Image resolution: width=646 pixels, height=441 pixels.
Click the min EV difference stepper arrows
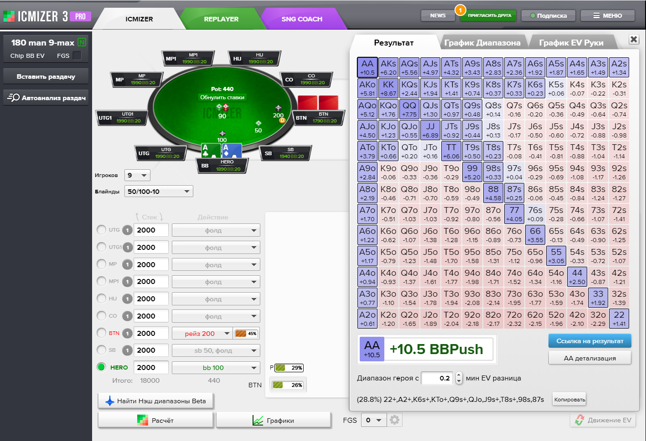(459, 378)
